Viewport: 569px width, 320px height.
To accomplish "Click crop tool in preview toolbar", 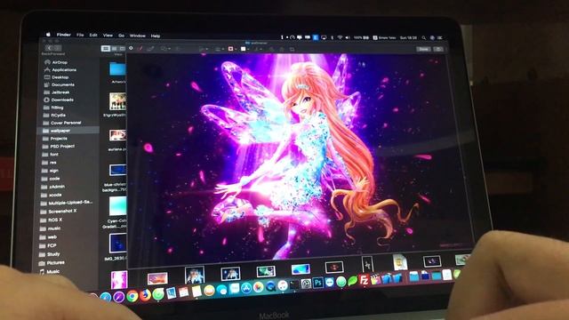I will click(293, 49).
